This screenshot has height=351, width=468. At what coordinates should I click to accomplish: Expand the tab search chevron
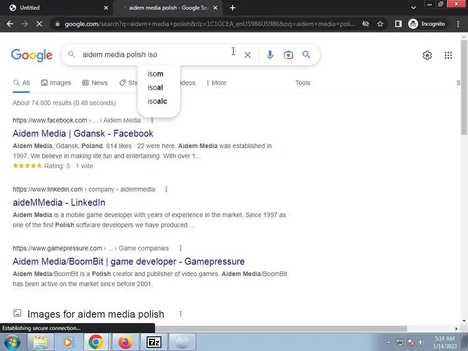click(x=413, y=8)
